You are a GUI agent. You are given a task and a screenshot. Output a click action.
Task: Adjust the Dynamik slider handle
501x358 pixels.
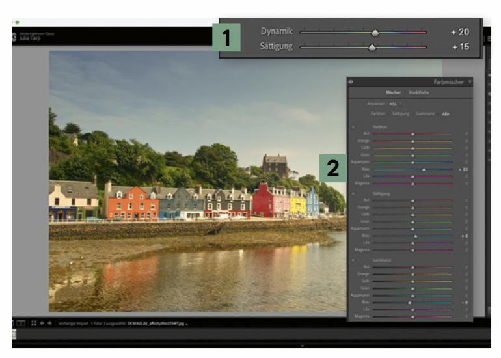point(375,33)
